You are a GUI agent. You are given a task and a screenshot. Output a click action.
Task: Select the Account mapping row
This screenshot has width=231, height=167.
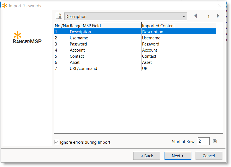pos(105,50)
